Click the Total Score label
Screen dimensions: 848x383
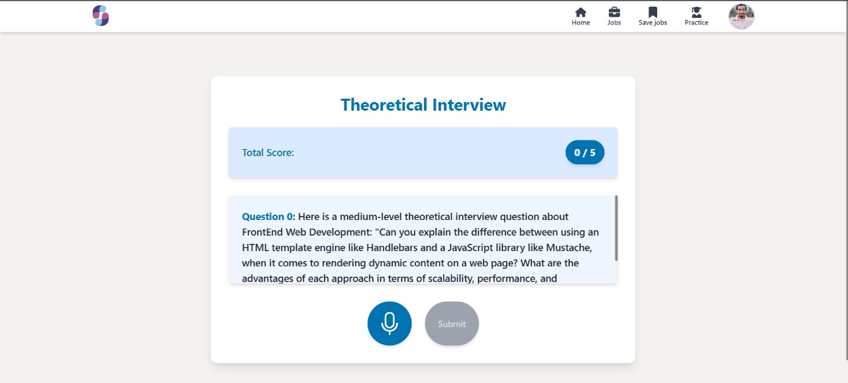(268, 152)
